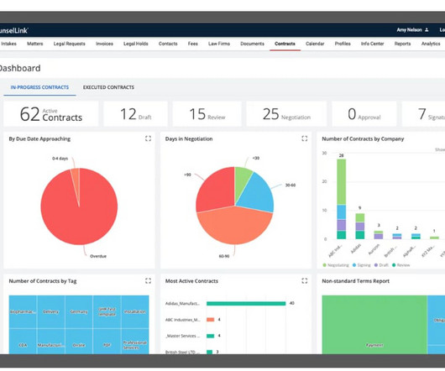Filter by 12 Draft contracts card

[136, 114]
